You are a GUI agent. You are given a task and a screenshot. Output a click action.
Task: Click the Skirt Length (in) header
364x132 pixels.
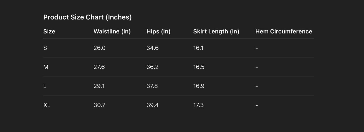click(216, 31)
